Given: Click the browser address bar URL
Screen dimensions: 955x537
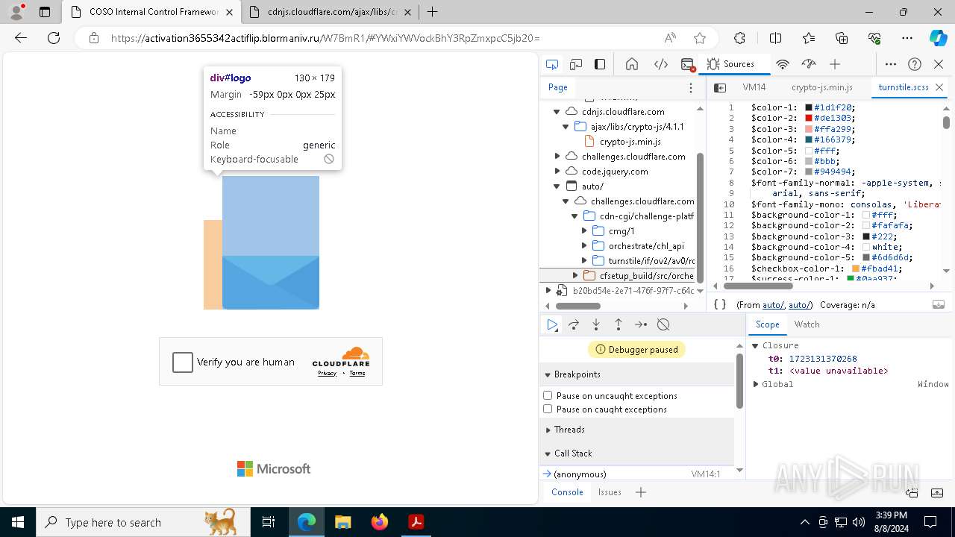Looking at the screenshot, I should point(325,38).
